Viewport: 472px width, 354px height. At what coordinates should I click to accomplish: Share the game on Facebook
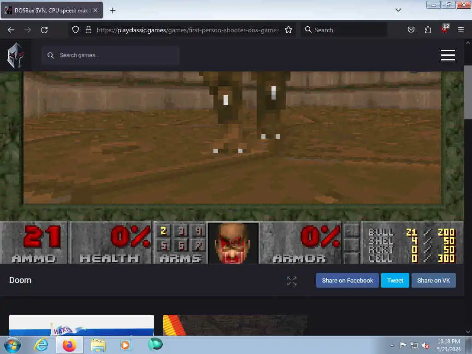click(348, 281)
